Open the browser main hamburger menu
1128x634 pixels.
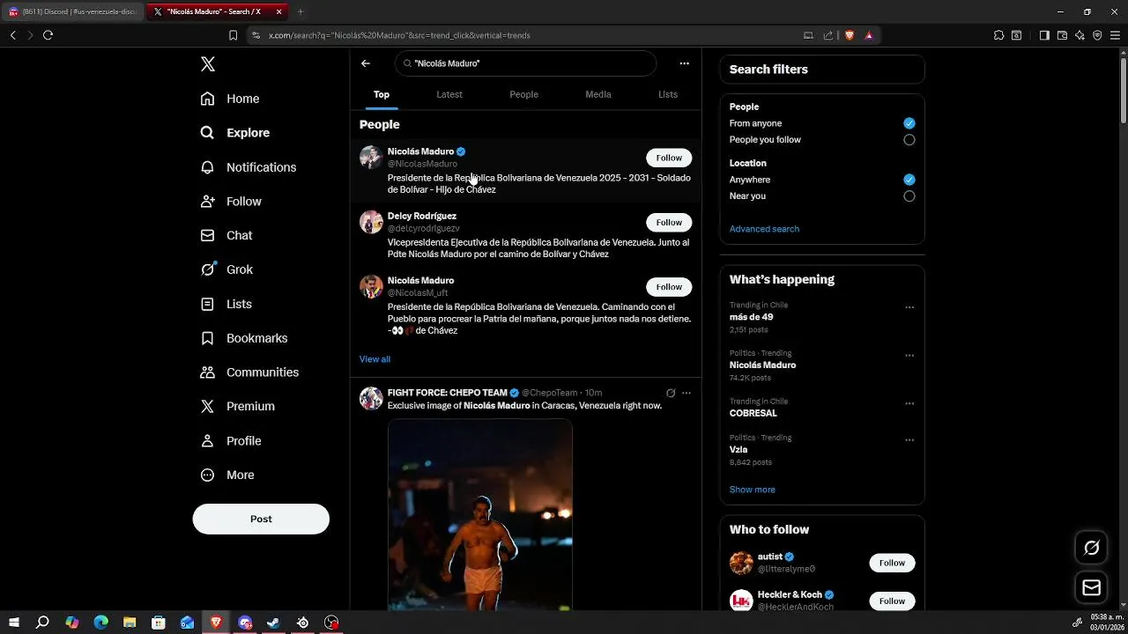(x=1115, y=35)
